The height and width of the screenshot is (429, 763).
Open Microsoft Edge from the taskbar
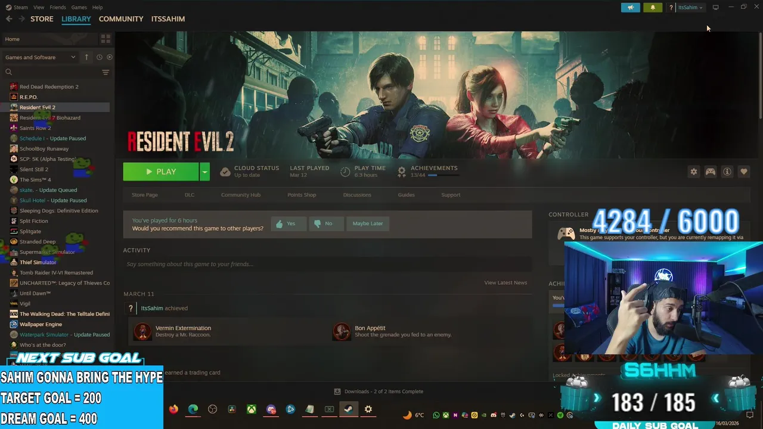pyautogui.click(x=193, y=409)
